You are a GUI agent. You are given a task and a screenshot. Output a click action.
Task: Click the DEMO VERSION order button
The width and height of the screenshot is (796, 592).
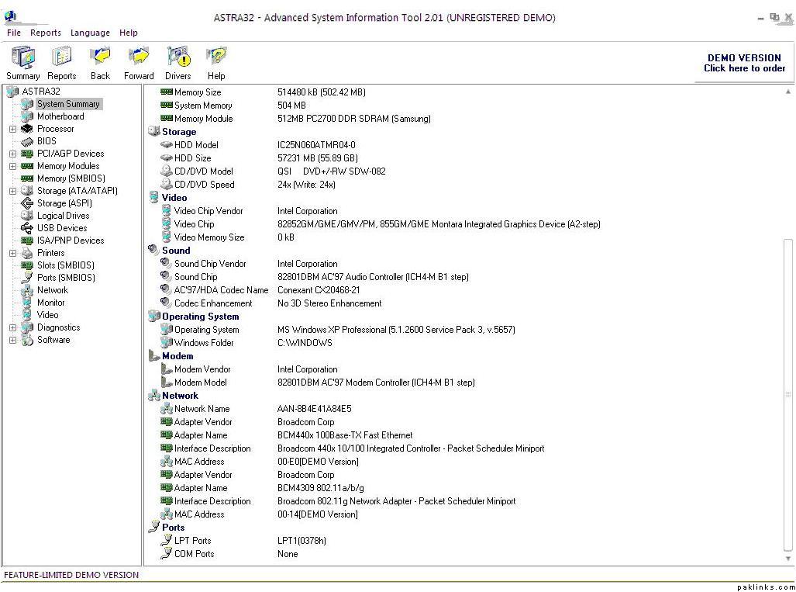(743, 63)
